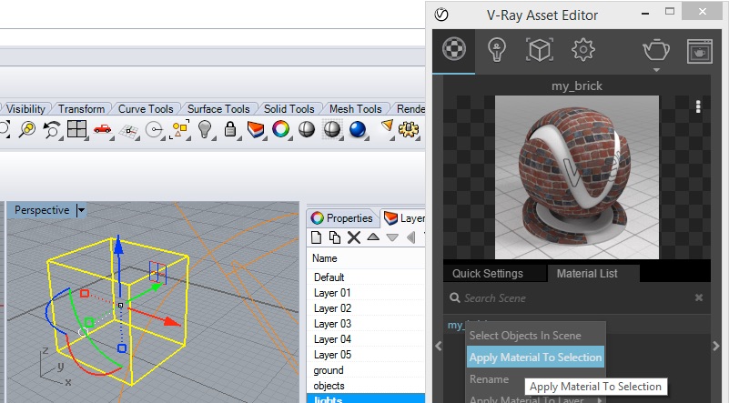
Task: Click the Select Objects shapes icon
Action: pos(180,129)
